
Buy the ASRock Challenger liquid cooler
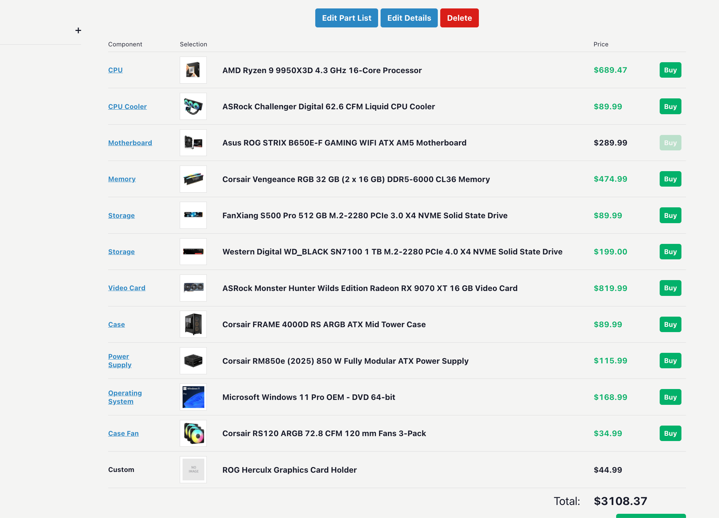click(670, 106)
